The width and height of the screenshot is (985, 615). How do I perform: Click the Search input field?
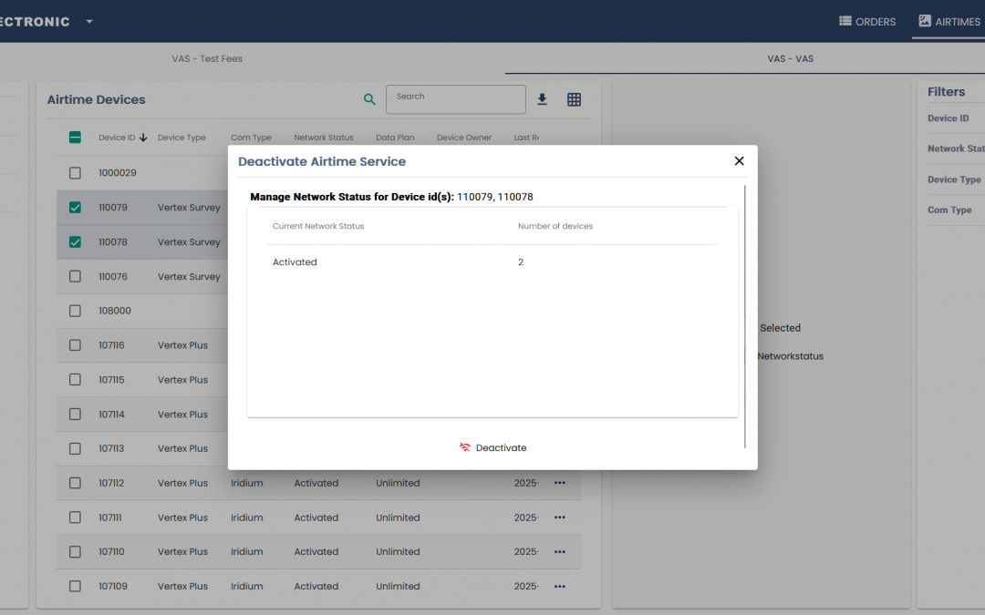click(x=455, y=99)
